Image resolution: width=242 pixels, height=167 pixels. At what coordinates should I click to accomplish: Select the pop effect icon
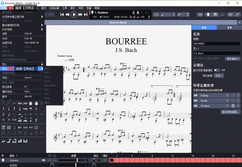(25, 103)
